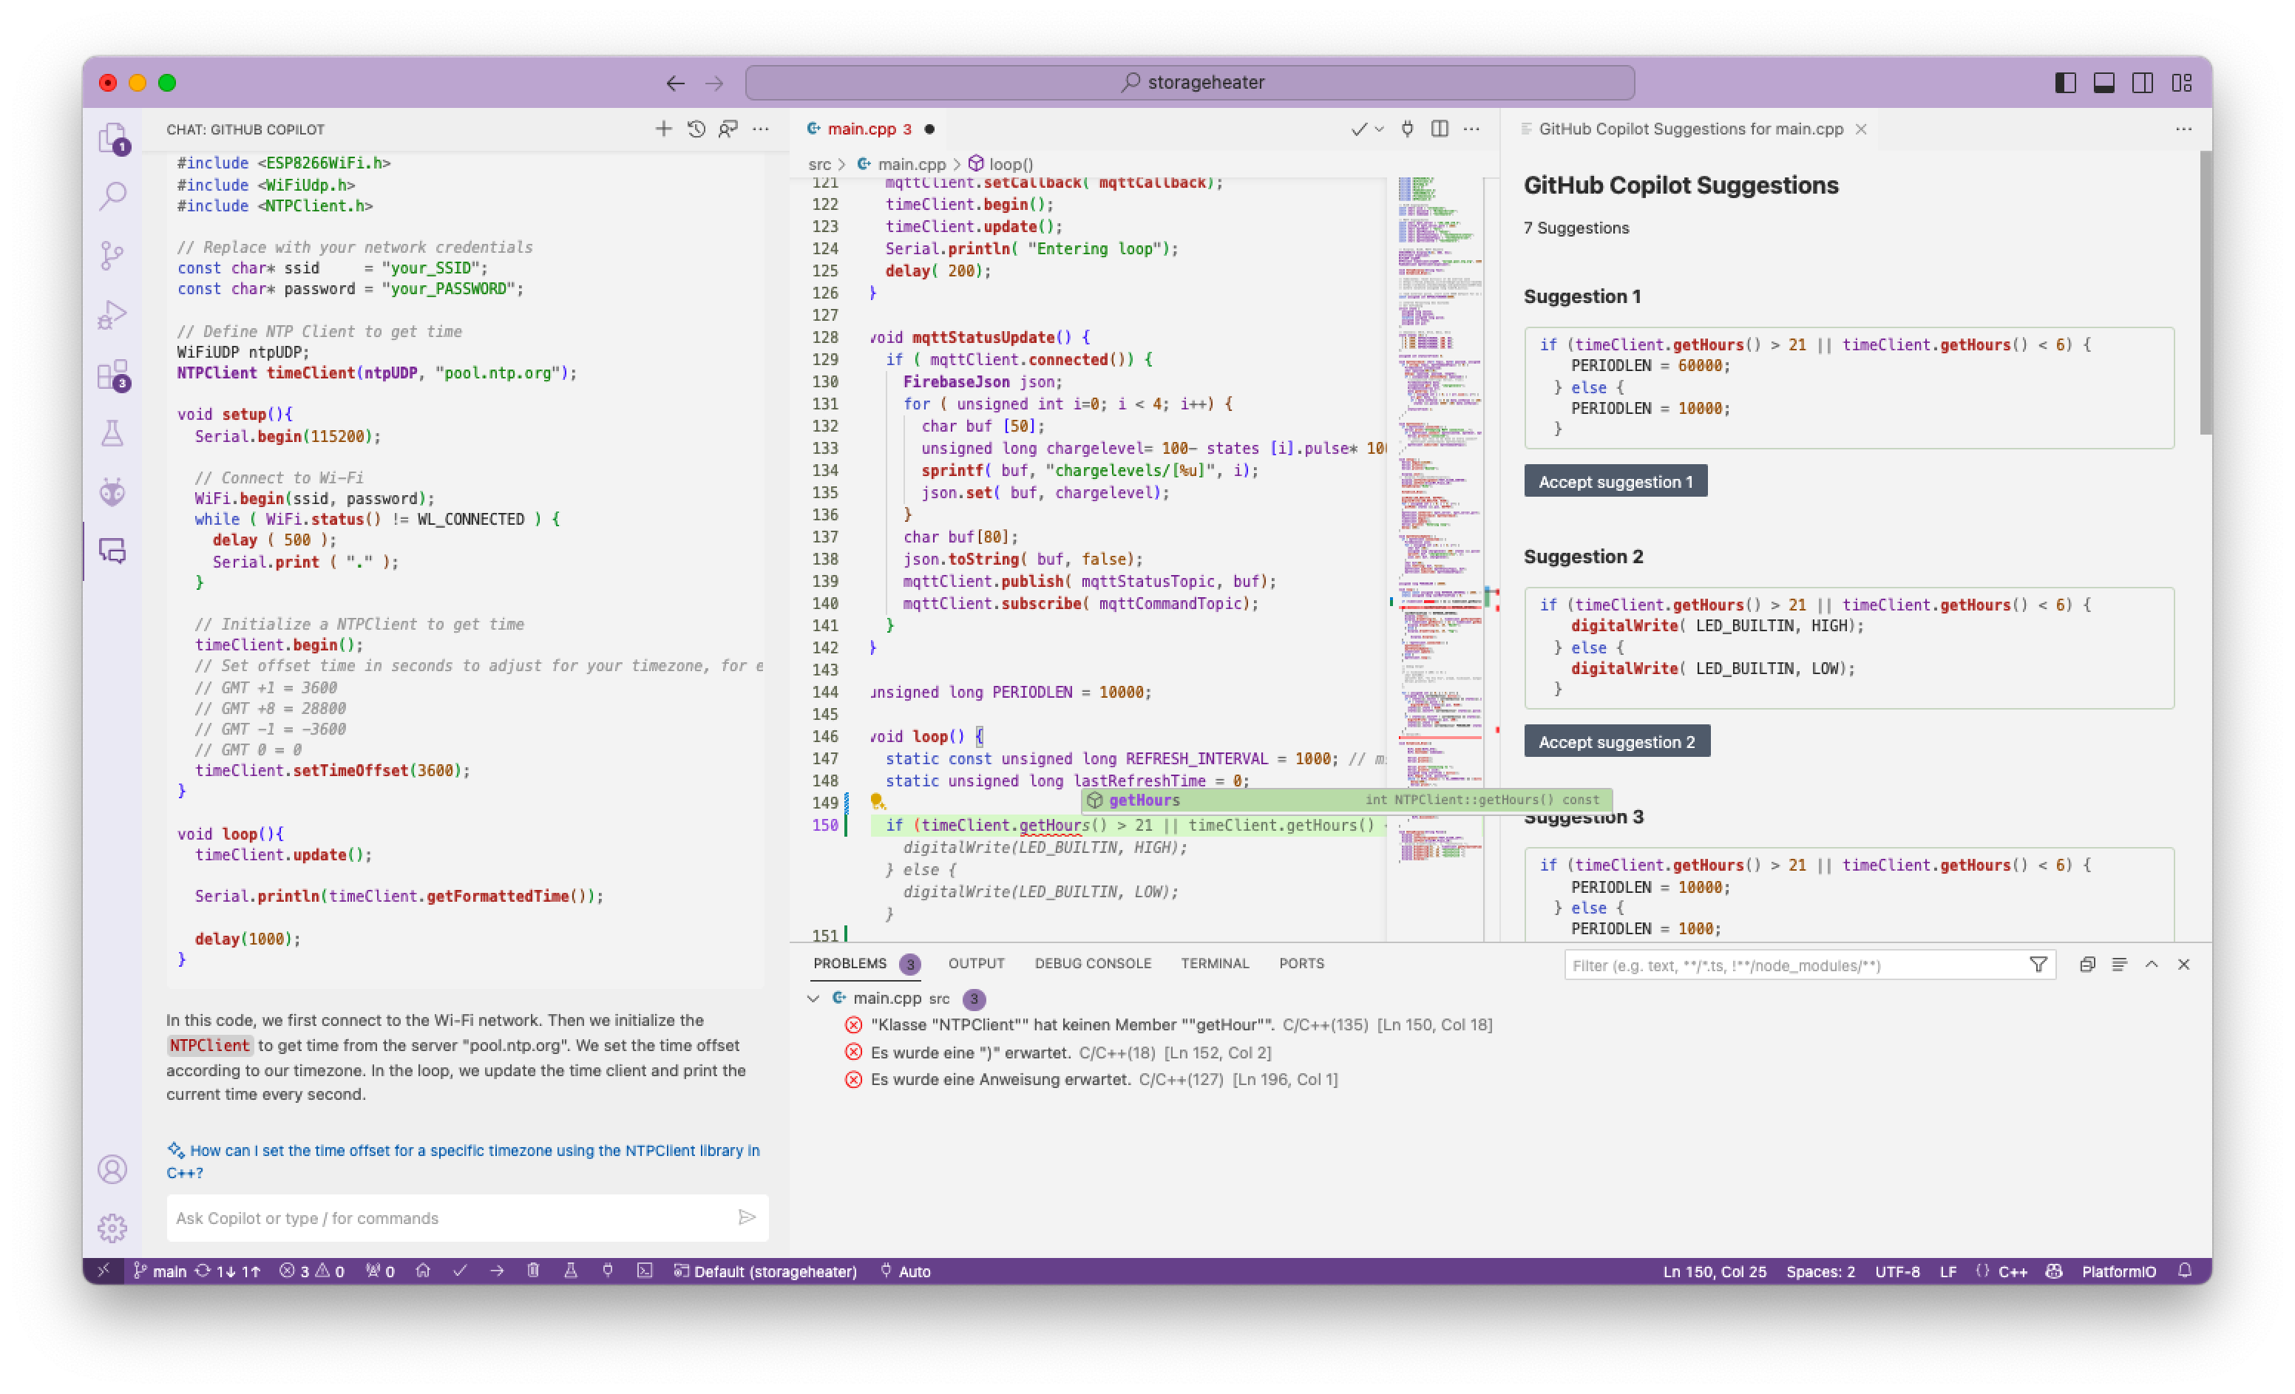Open the Explorer view in activity bar
Image resolution: width=2295 pixels, height=1394 pixels.
click(x=112, y=137)
